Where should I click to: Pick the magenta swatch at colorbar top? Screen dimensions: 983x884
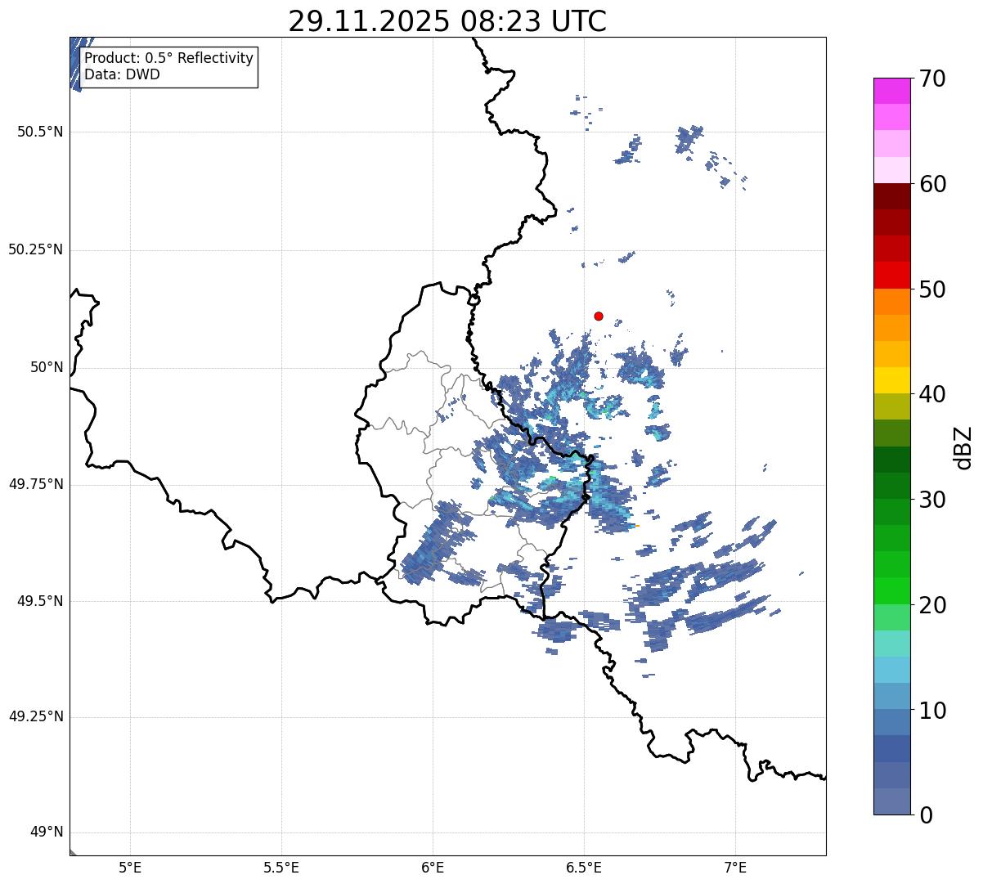pyautogui.click(x=892, y=91)
